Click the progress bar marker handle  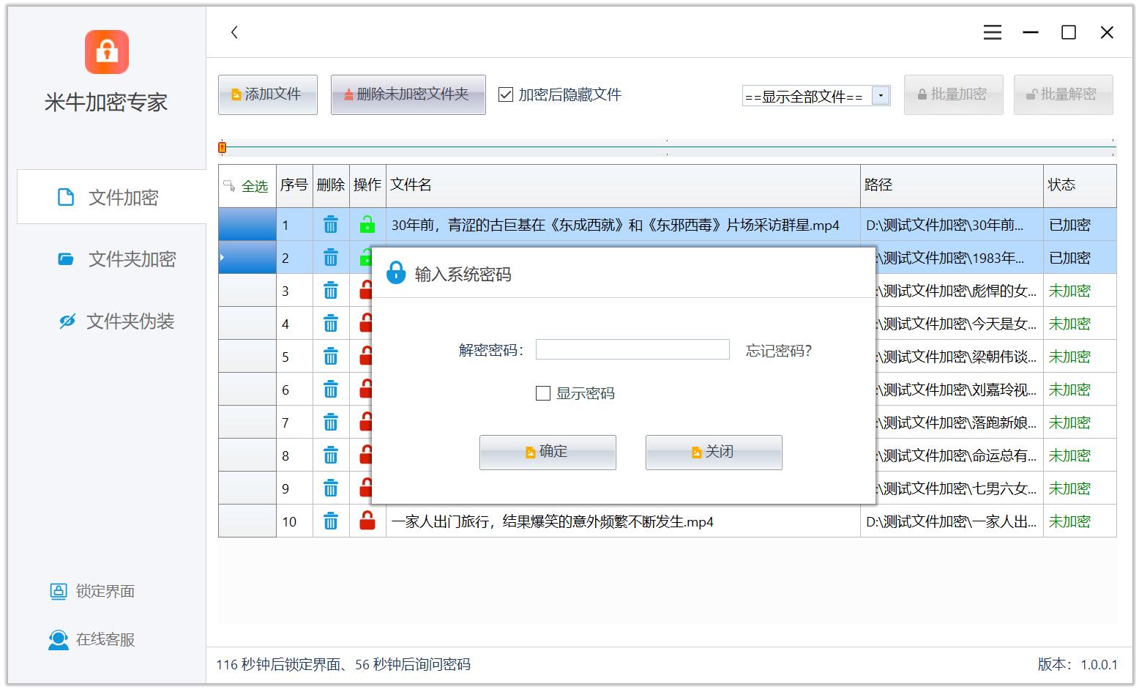click(x=223, y=147)
